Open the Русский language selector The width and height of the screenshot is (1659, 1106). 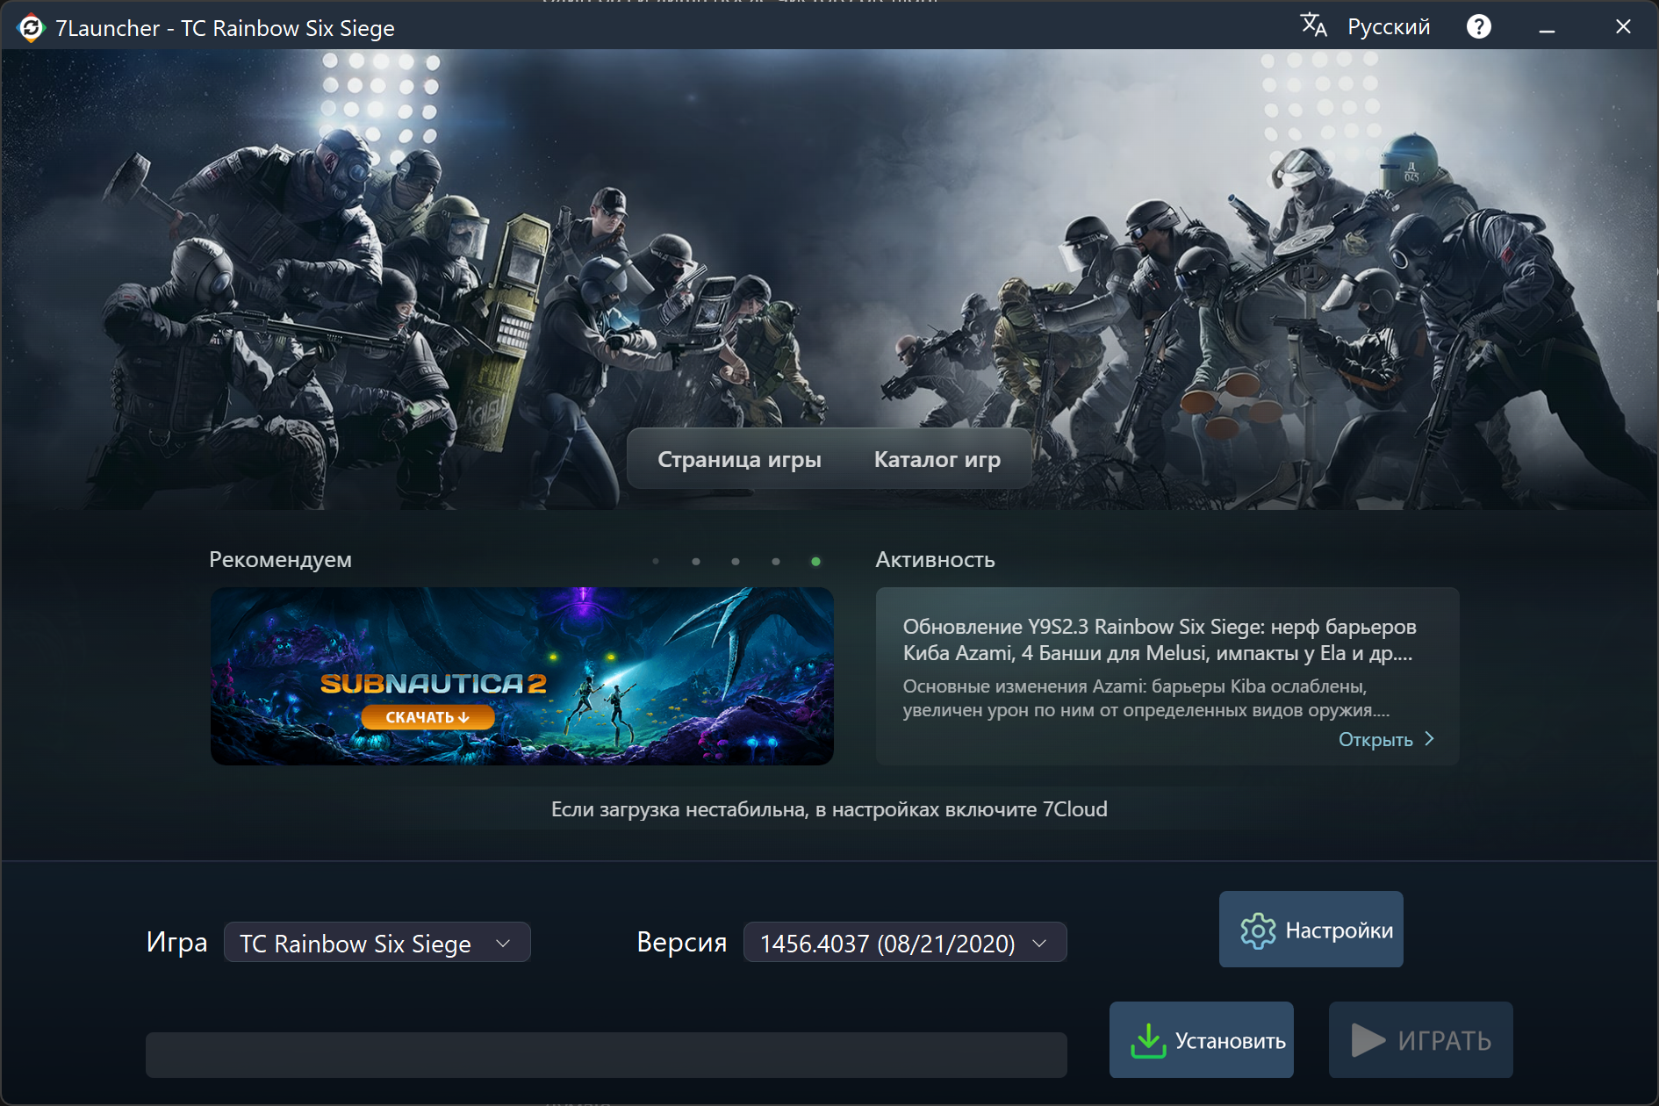(1388, 27)
